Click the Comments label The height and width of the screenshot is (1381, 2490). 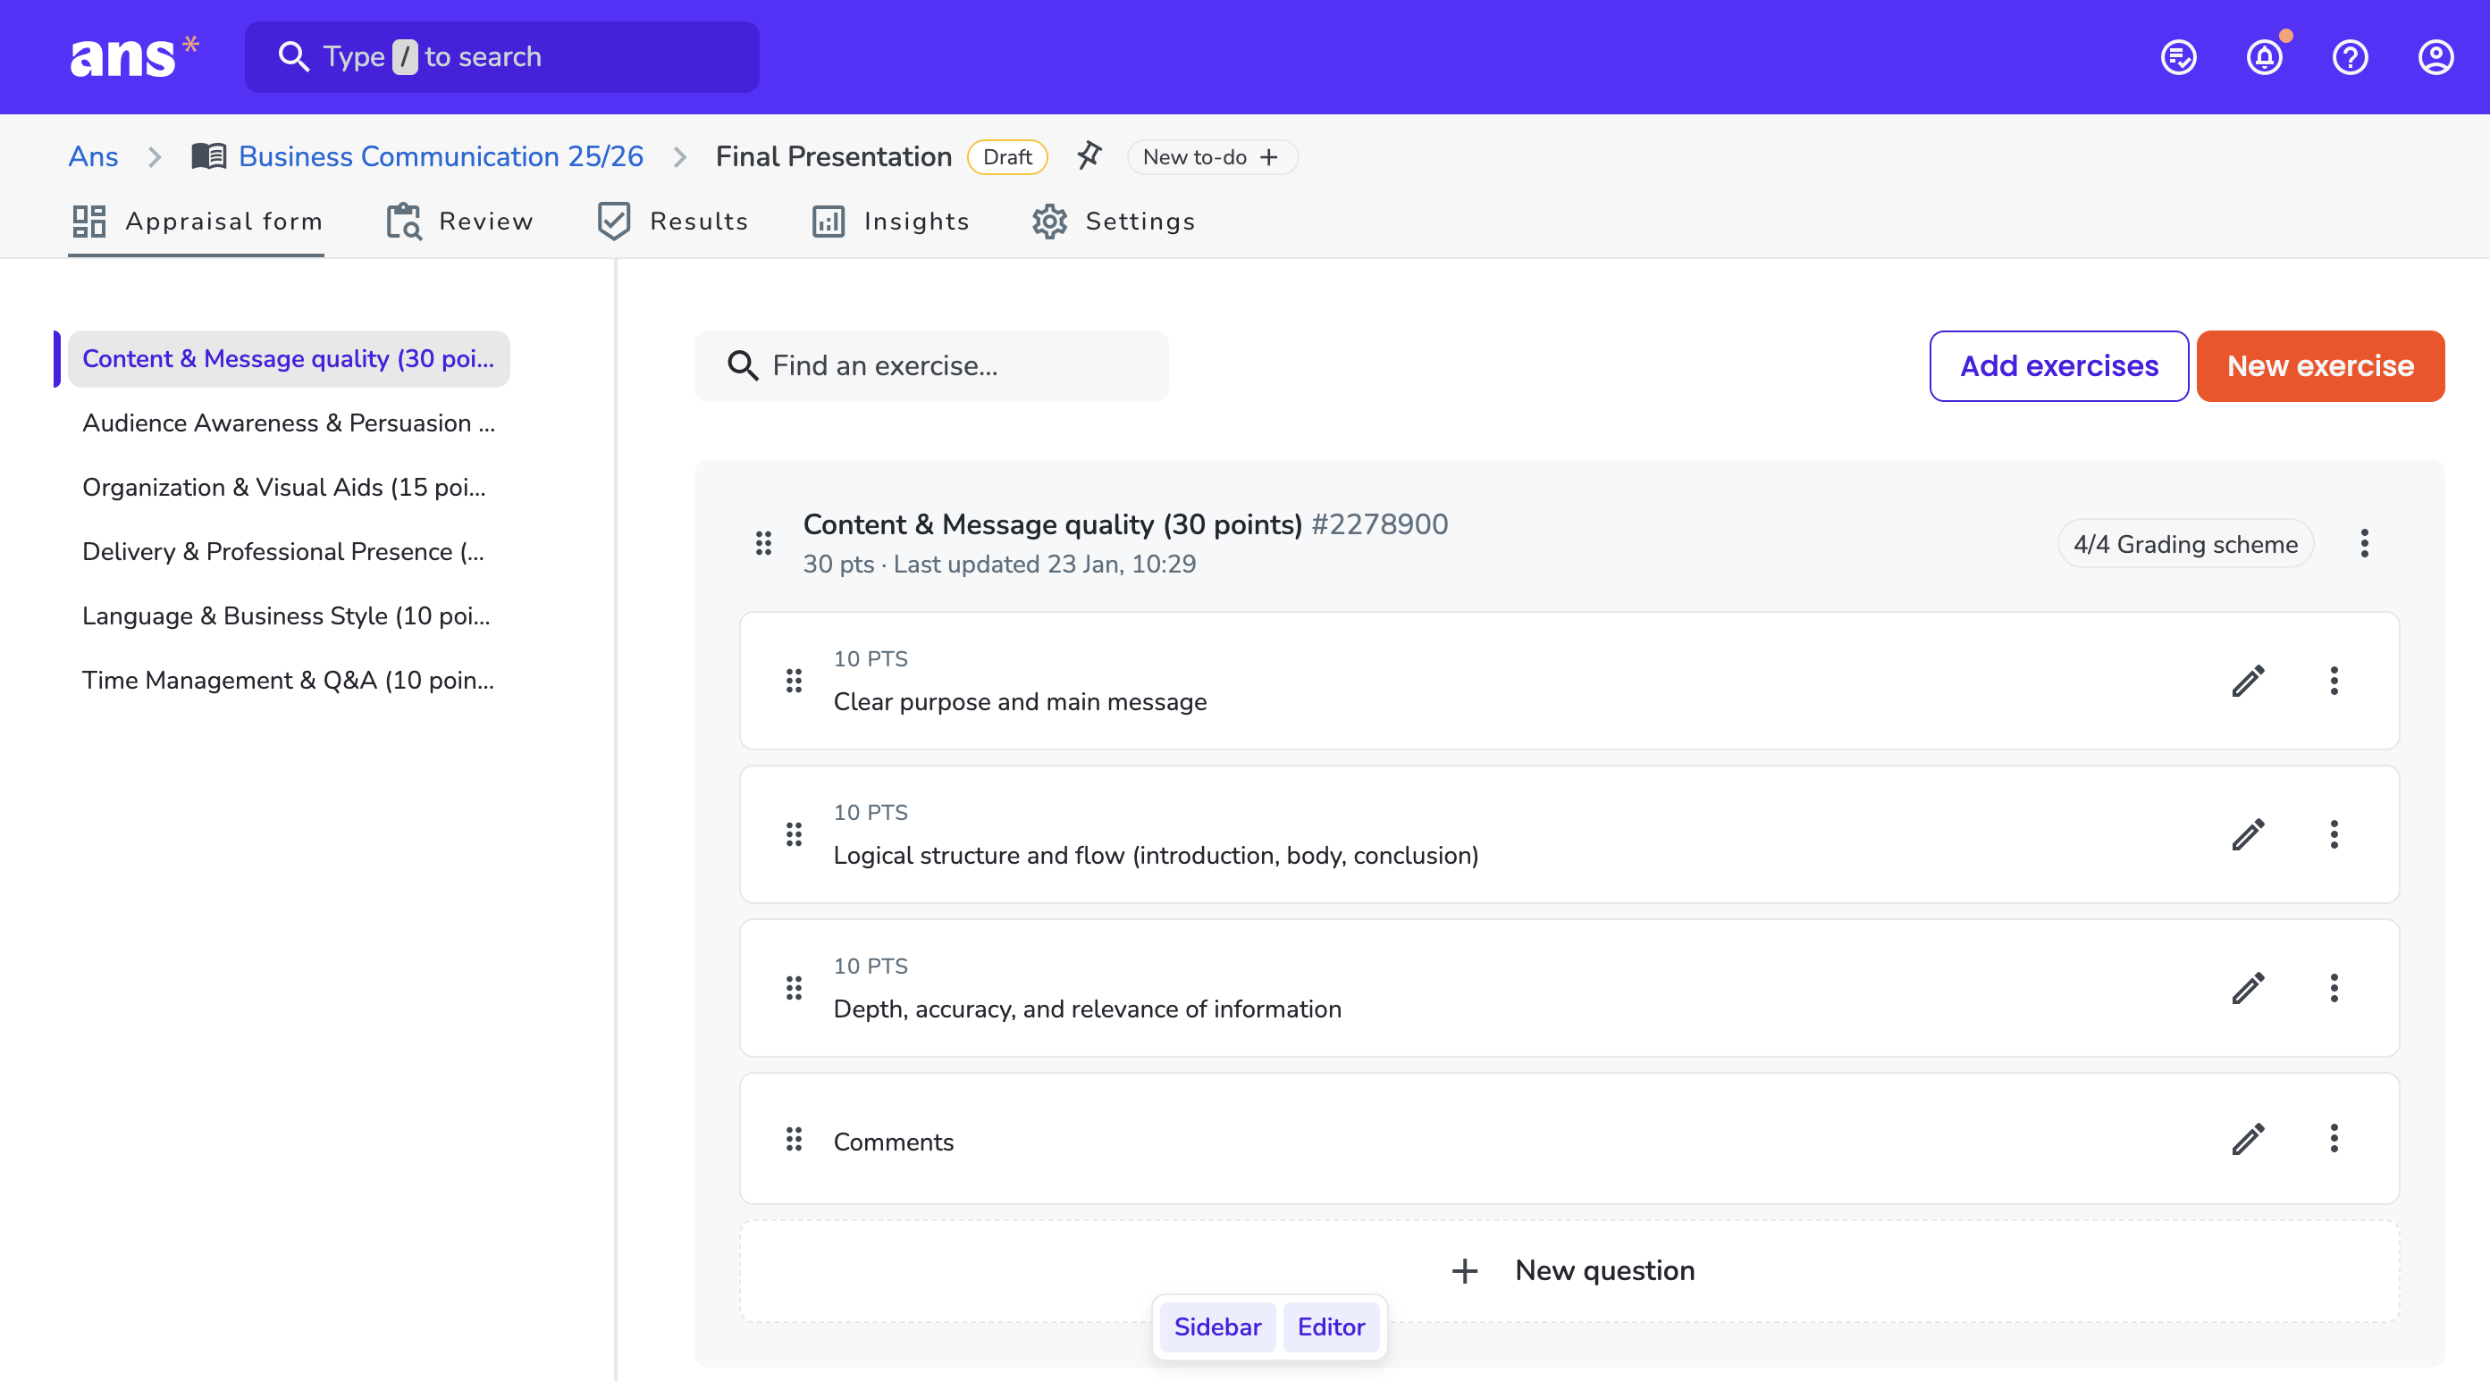(893, 1142)
